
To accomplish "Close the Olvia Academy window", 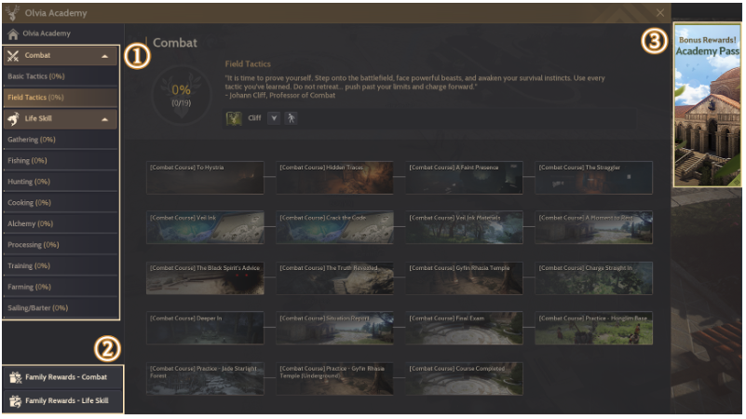I will tap(660, 13).
